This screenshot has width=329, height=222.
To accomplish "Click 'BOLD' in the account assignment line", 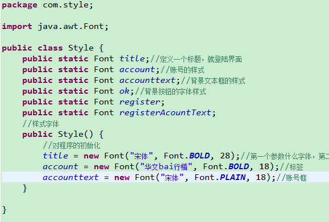I will click(239, 167).
